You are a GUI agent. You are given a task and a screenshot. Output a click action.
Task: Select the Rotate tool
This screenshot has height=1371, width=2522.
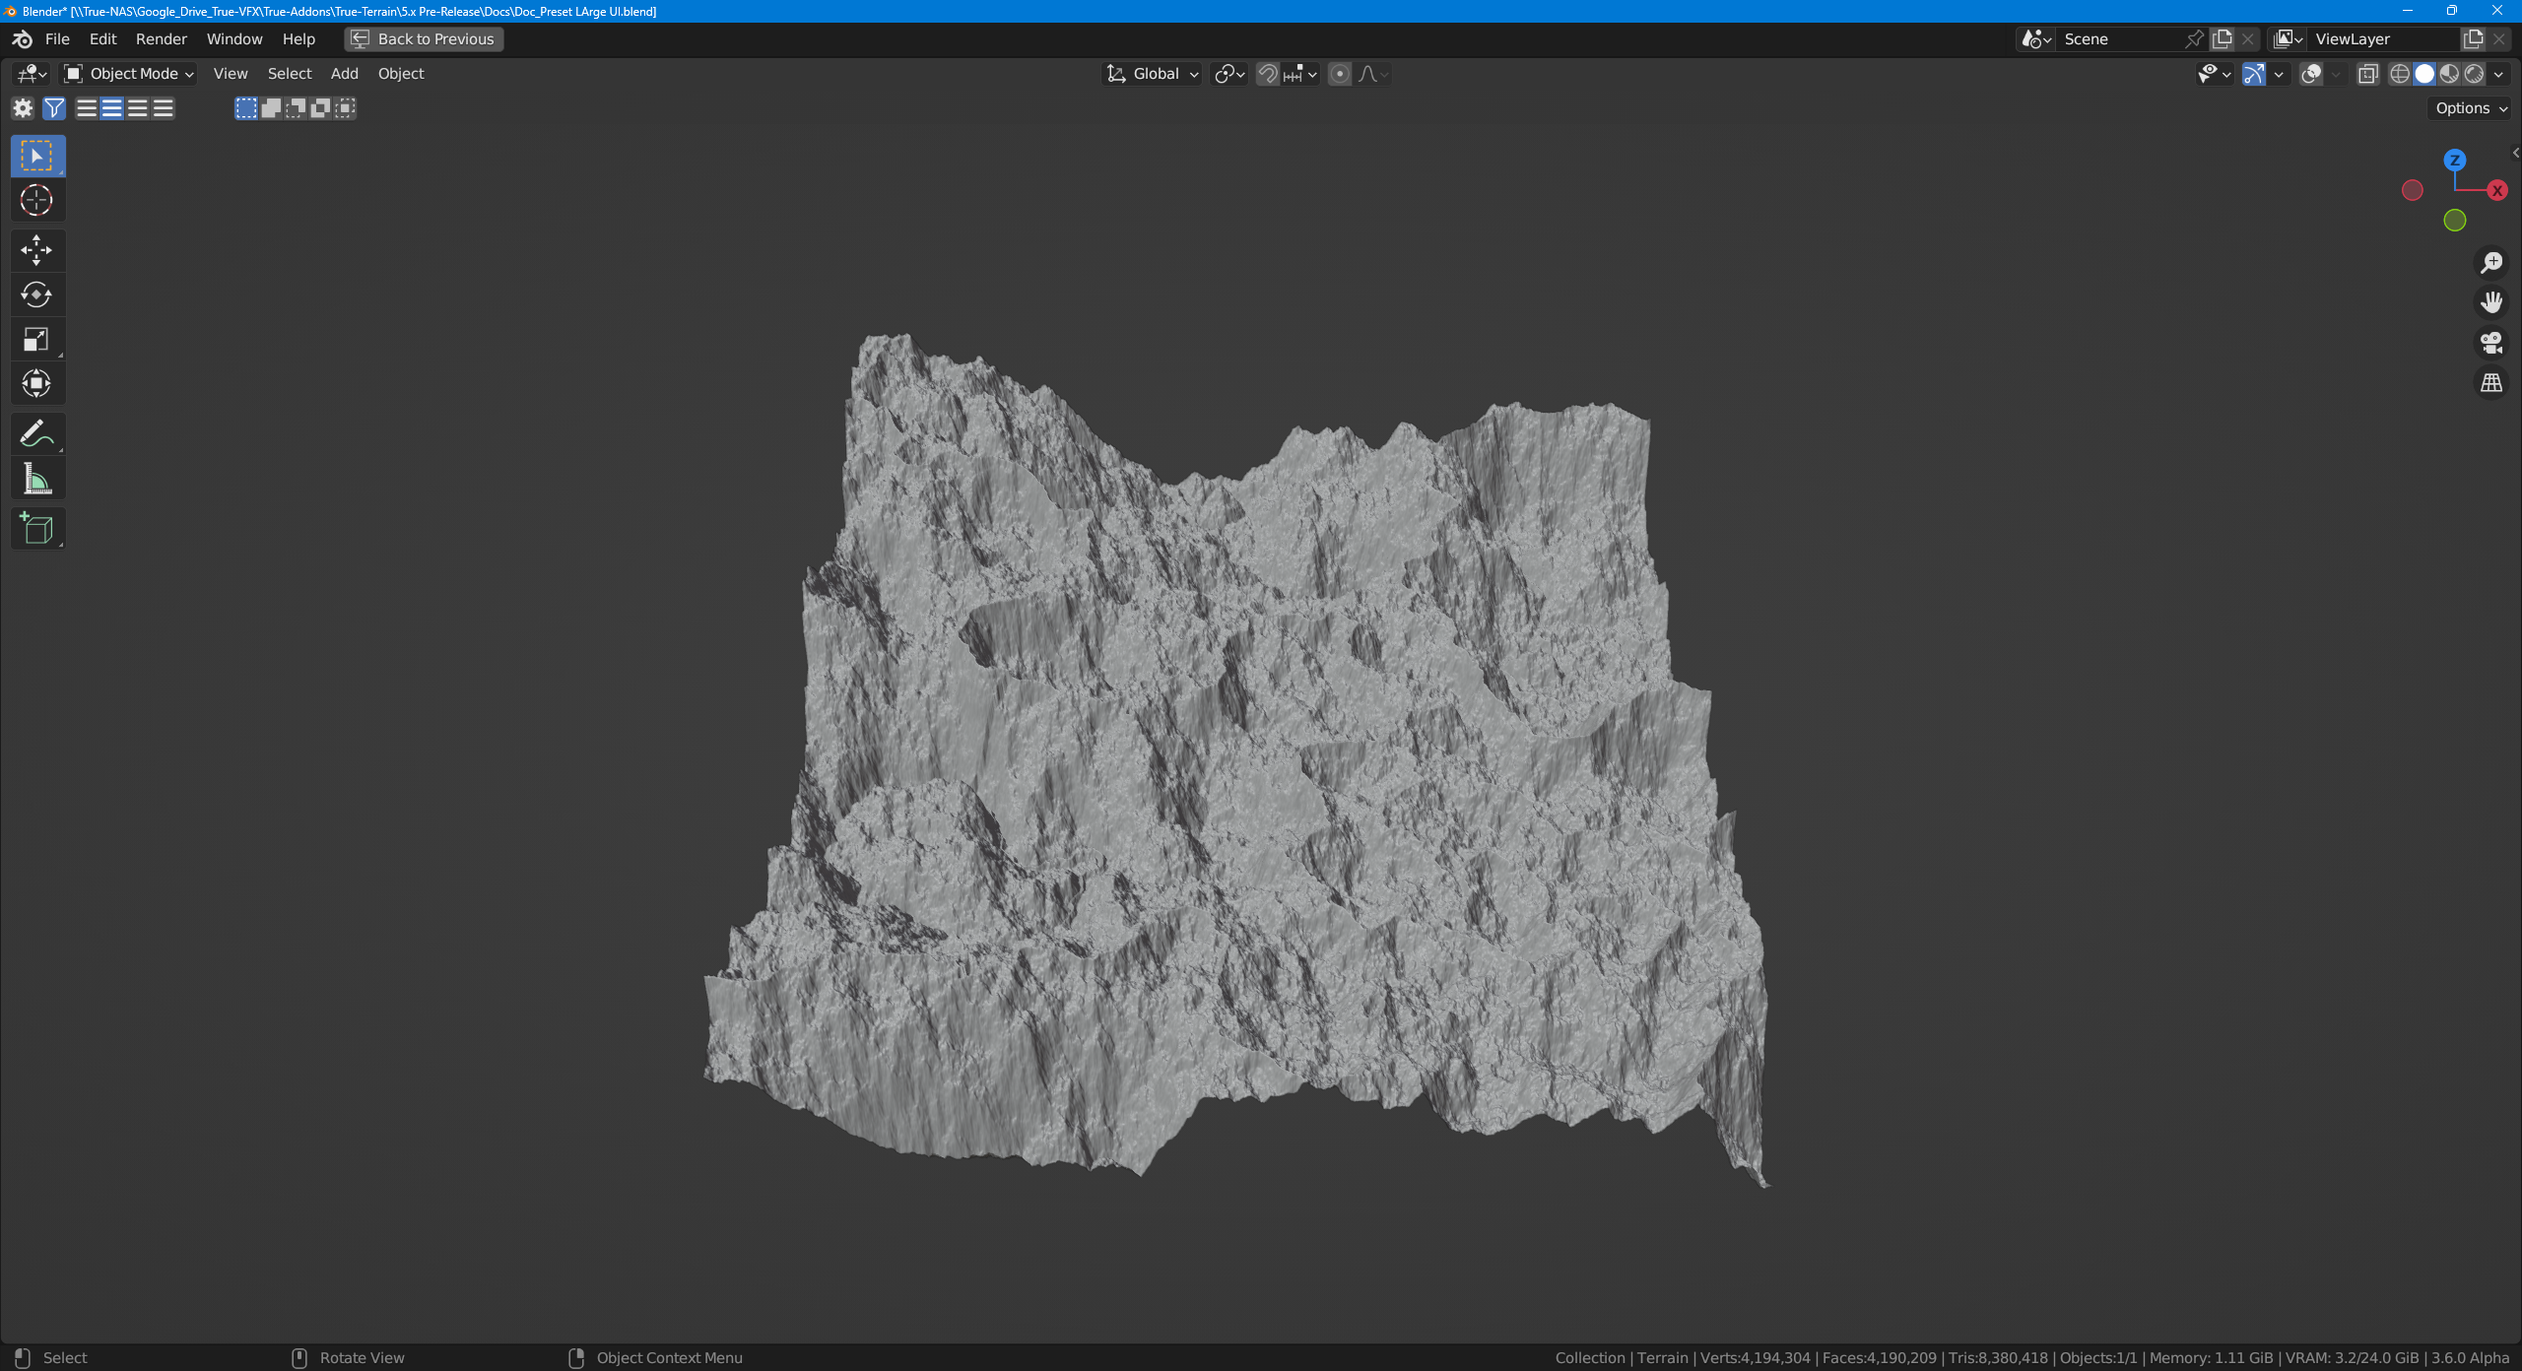36,294
